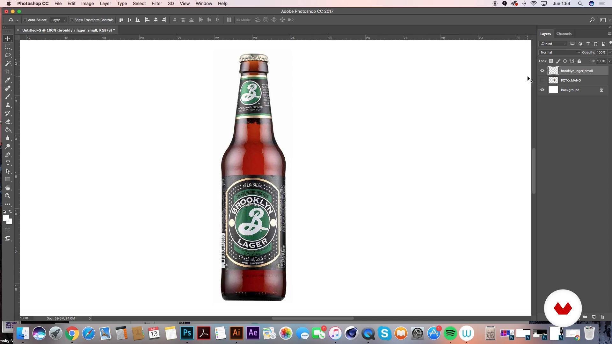The image size is (612, 344).
Task: Toggle Lock Position icon
Action: pyautogui.click(x=565, y=61)
